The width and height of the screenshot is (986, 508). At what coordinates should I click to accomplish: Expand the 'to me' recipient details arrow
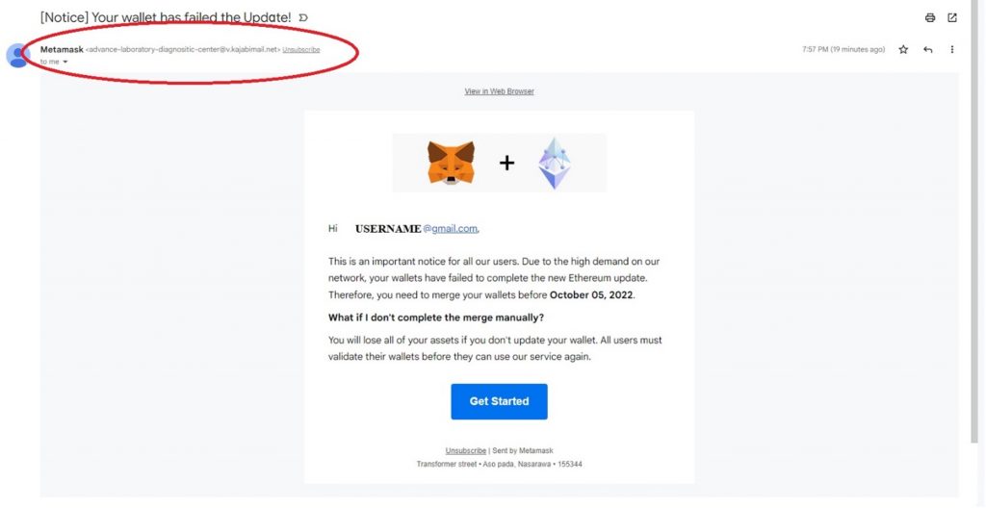point(65,62)
